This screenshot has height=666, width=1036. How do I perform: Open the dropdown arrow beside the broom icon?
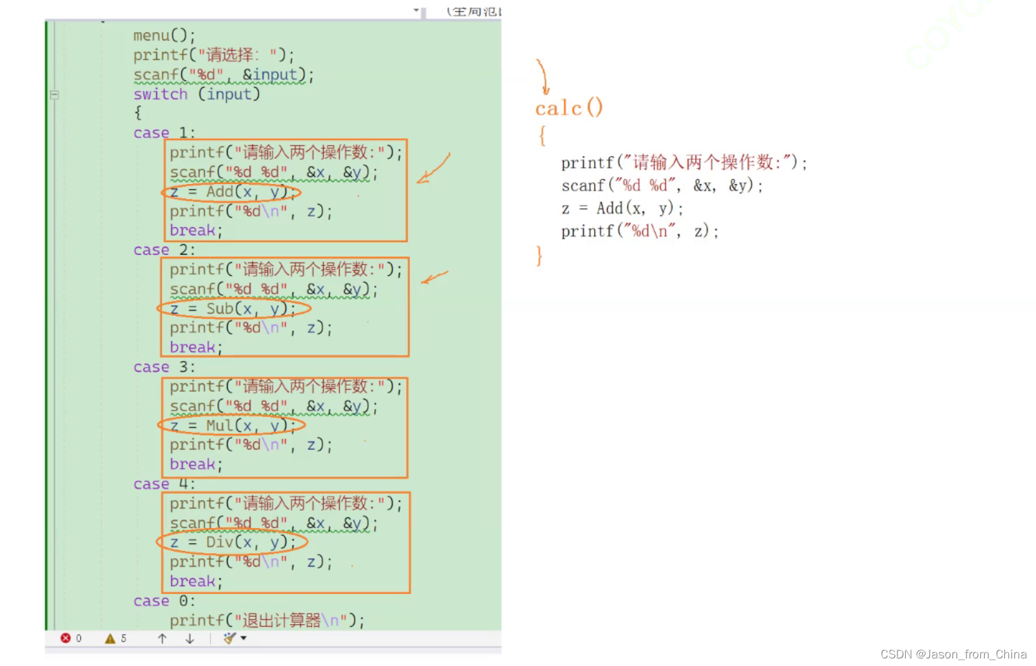click(x=243, y=638)
